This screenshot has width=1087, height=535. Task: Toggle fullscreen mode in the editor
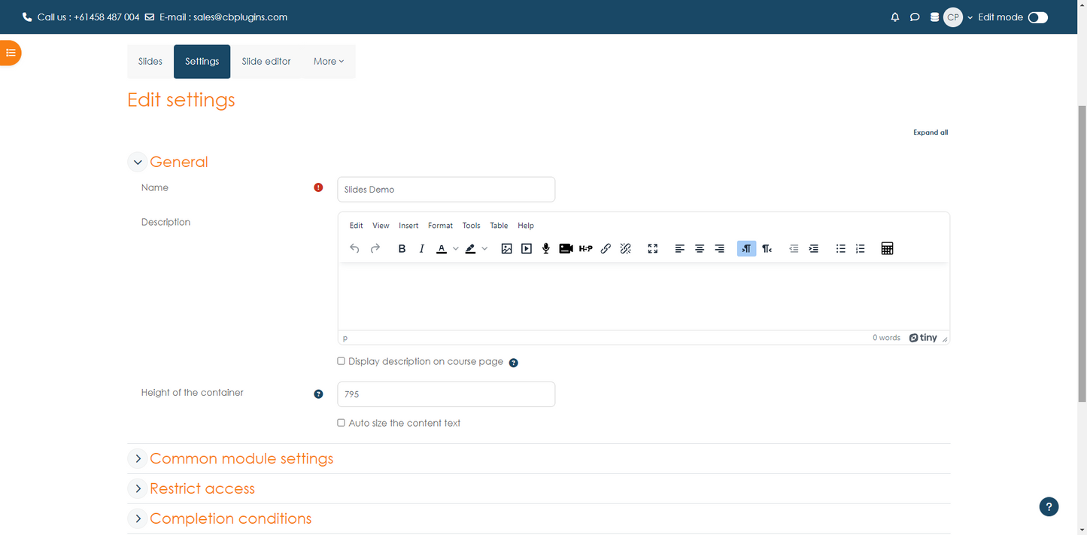pos(653,249)
